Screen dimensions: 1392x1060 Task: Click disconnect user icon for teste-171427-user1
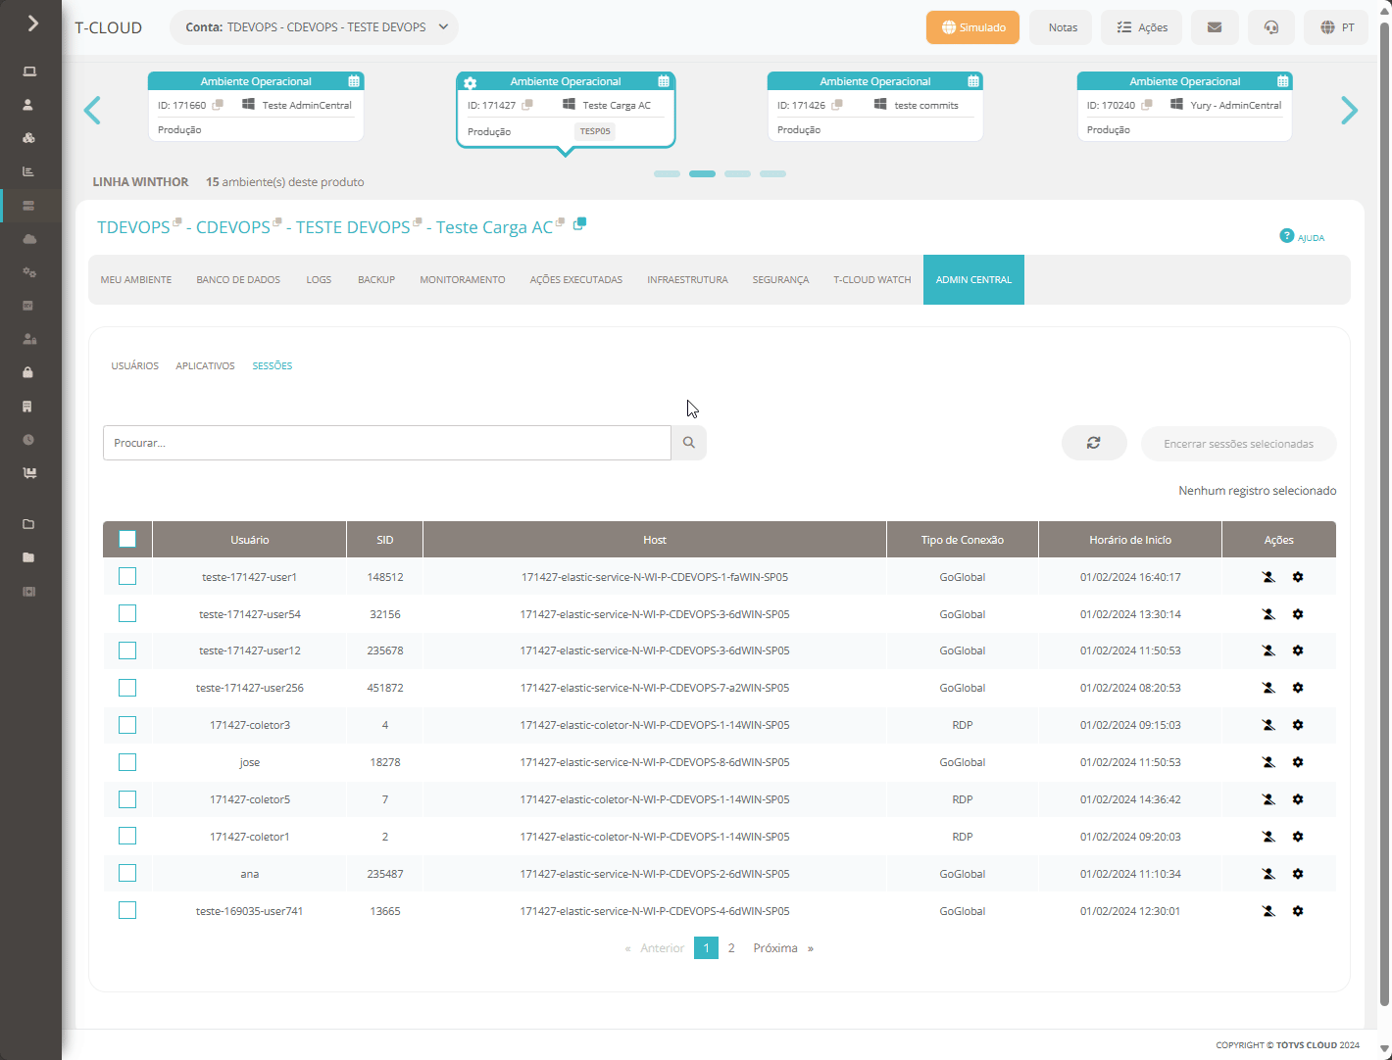tap(1268, 577)
